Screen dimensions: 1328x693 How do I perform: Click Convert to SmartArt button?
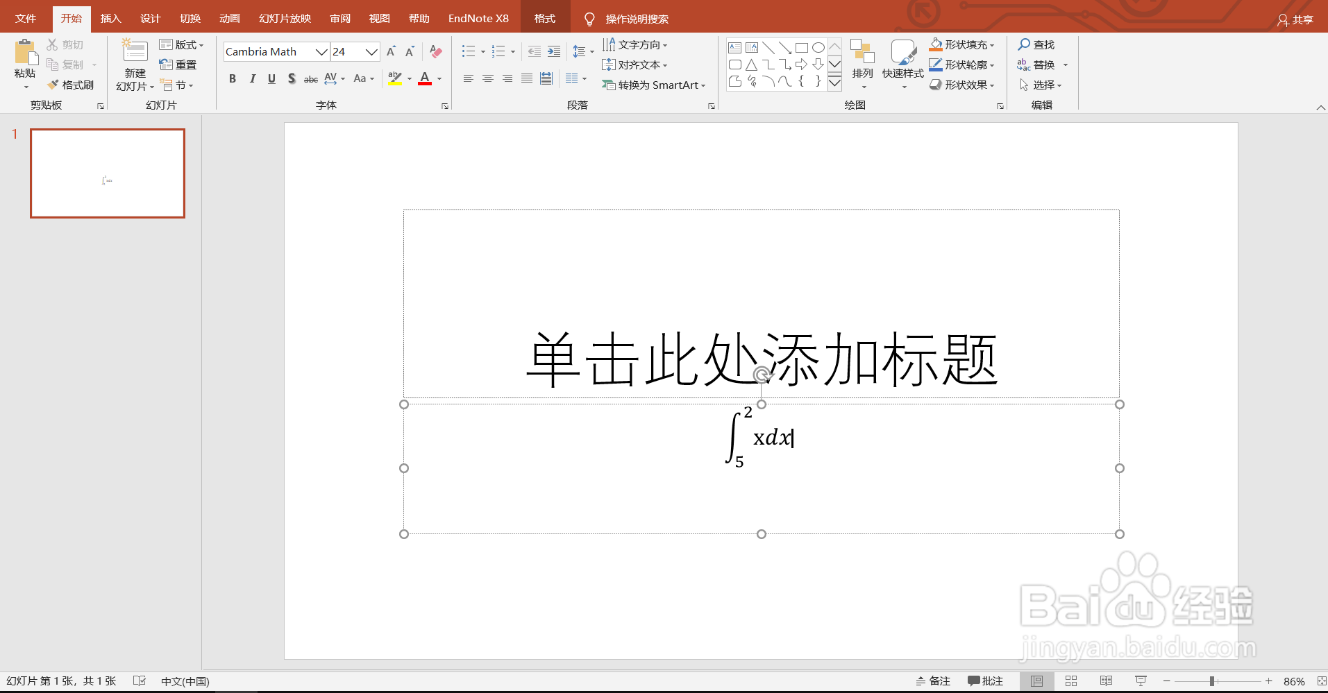pyautogui.click(x=653, y=85)
